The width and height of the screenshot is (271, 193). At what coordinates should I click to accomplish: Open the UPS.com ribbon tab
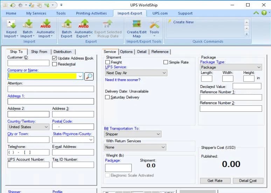coord(160,13)
